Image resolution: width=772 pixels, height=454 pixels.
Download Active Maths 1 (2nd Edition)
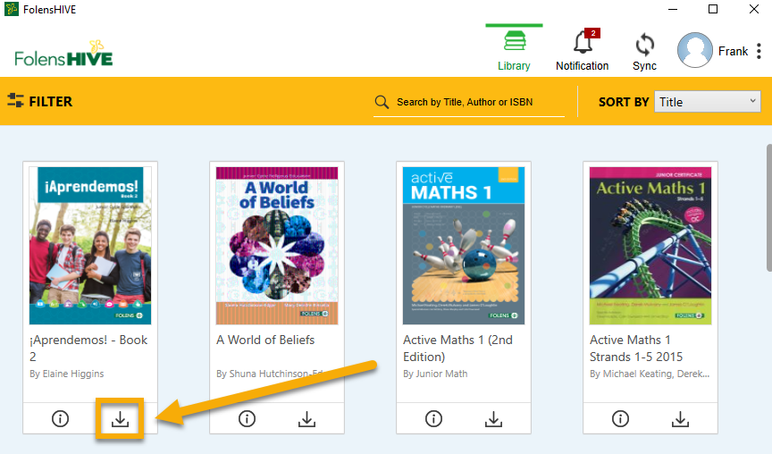(493, 419)
